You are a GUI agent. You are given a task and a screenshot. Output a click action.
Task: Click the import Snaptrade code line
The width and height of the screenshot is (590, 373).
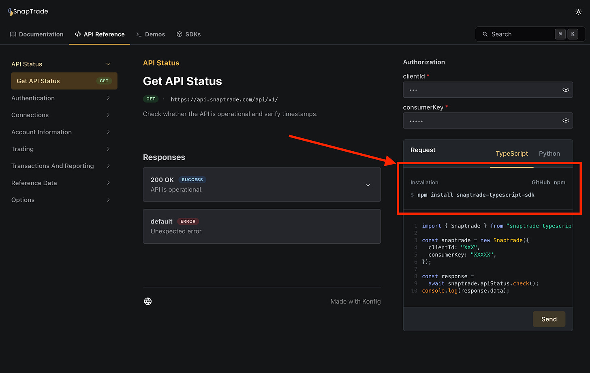click(x=497, y=226)
